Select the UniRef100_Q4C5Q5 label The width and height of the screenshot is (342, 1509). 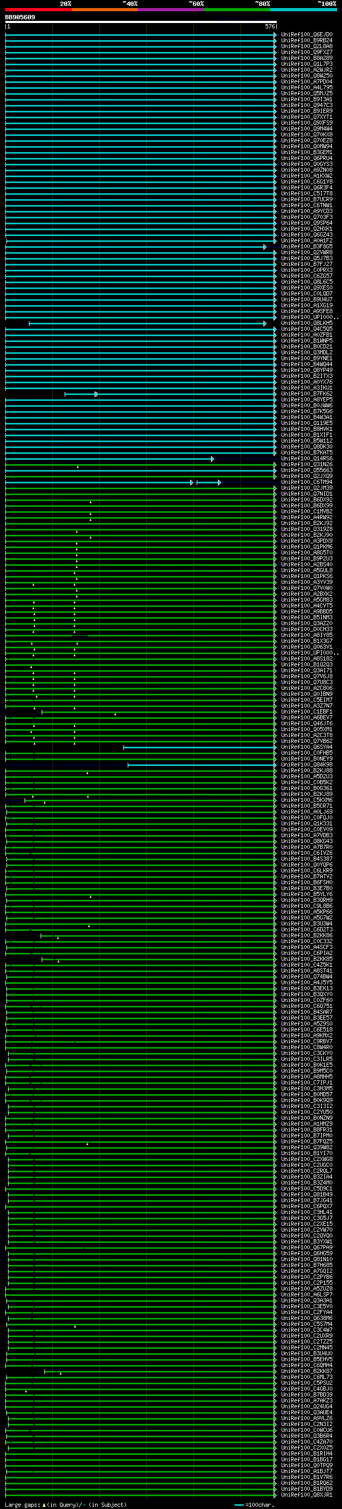tap(307, 329)
